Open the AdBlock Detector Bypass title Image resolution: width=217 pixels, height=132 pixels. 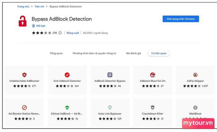(x=110, y=81)
